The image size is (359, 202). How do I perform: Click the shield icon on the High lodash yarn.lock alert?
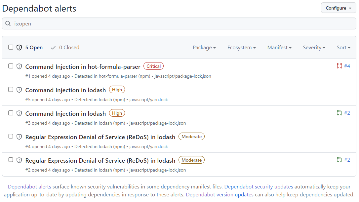pyautogui.click(x=19, y=90)
